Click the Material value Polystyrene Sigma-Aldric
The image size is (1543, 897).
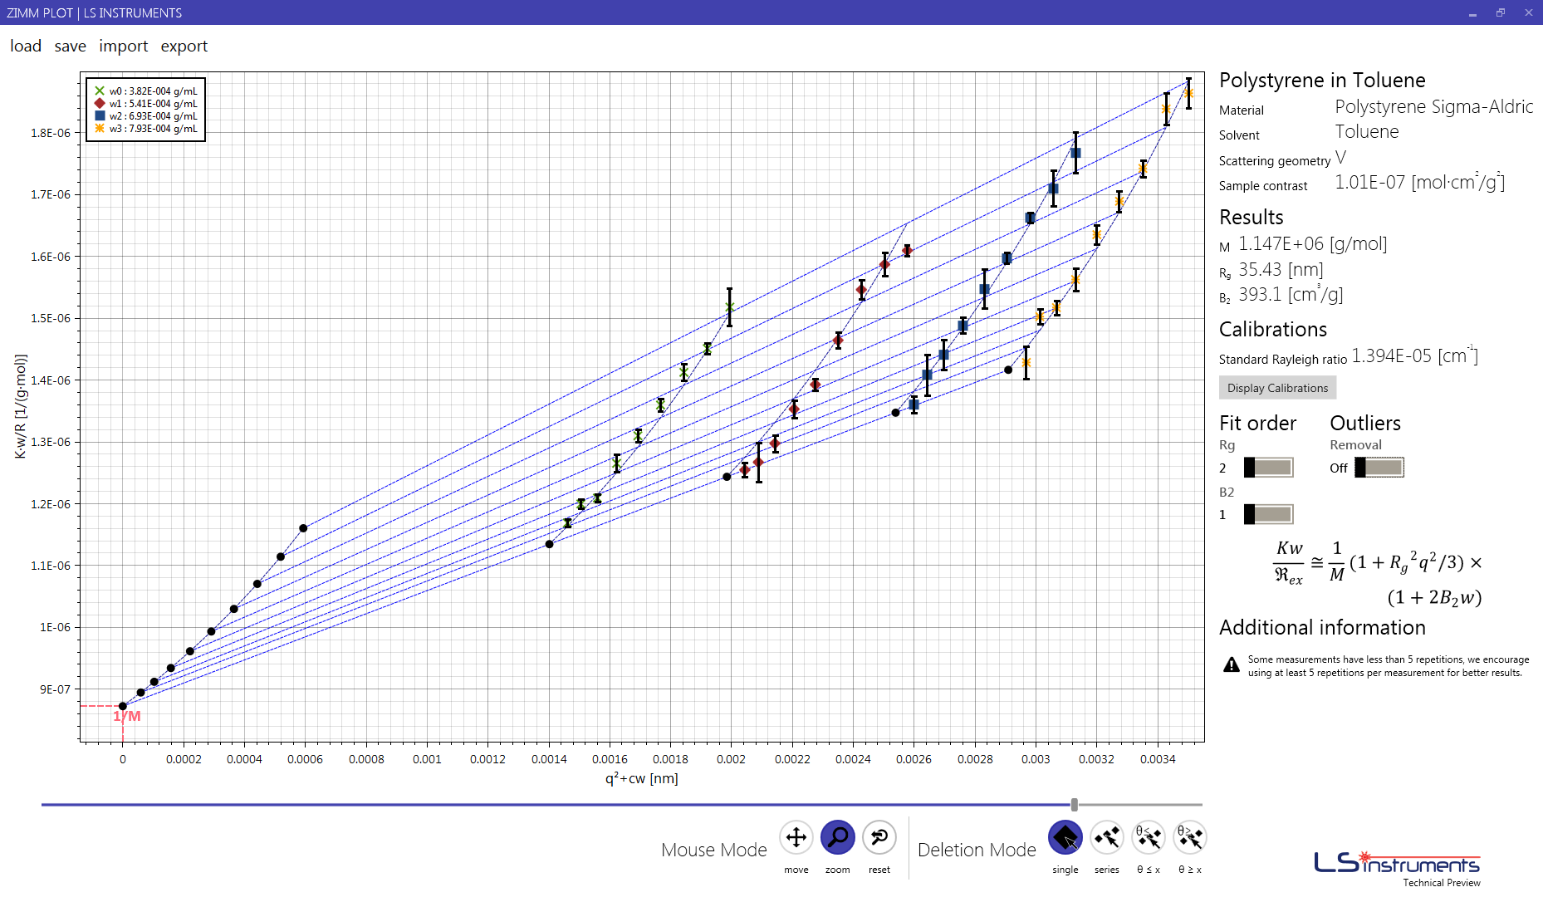(x=1434, y=106)
